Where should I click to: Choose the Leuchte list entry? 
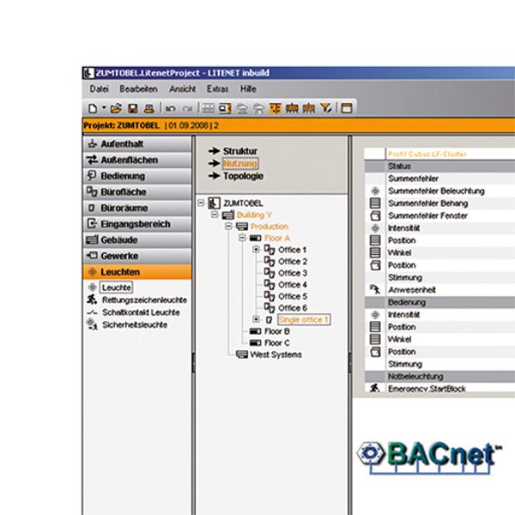(x=116, y=288)
